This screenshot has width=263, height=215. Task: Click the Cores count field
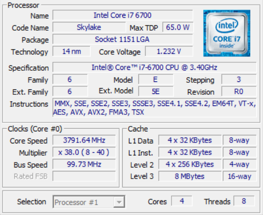tap(182, 201)
